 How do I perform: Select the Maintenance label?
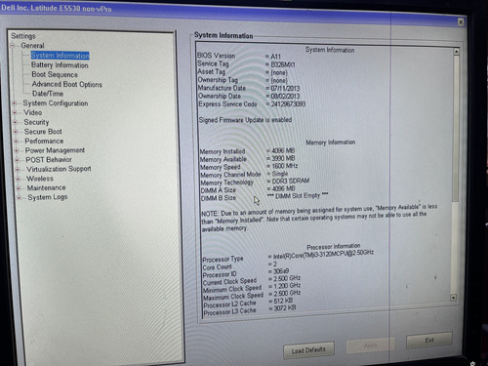tap(47, 187)
